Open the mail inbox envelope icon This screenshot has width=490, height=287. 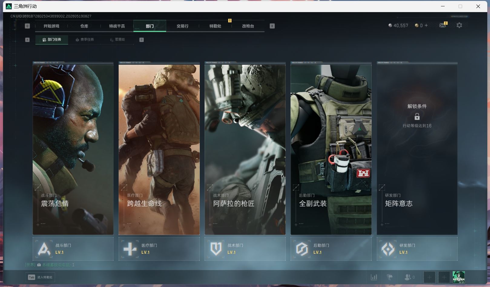point(442,25)
